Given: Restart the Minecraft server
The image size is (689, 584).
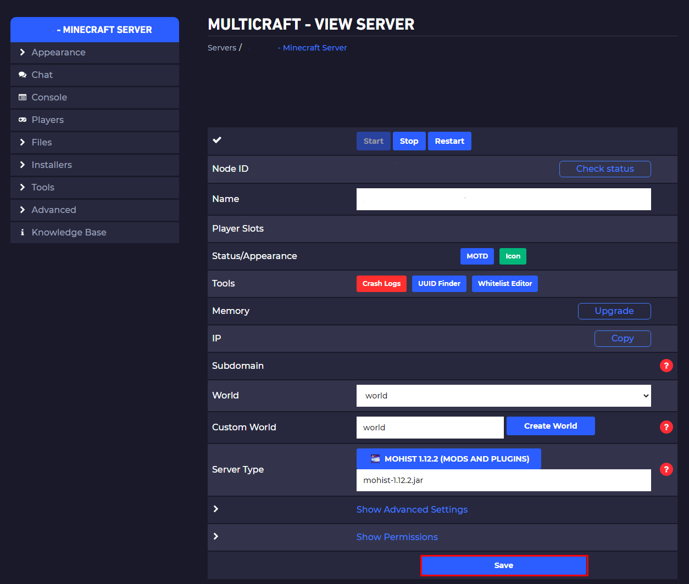Looking at the screenshot, I should [449, 141].
